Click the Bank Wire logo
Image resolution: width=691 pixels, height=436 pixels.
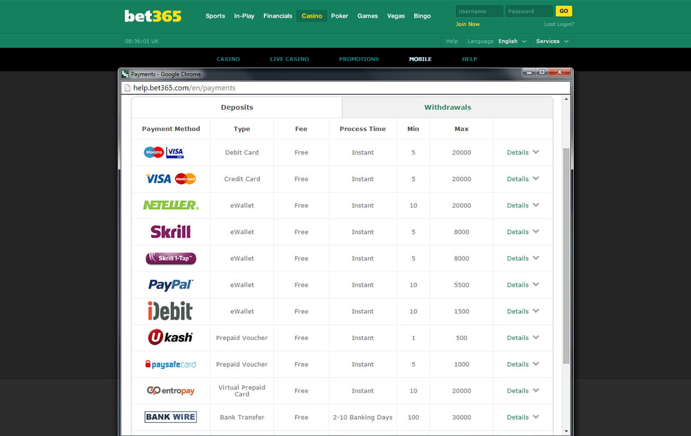click(171, 417)
